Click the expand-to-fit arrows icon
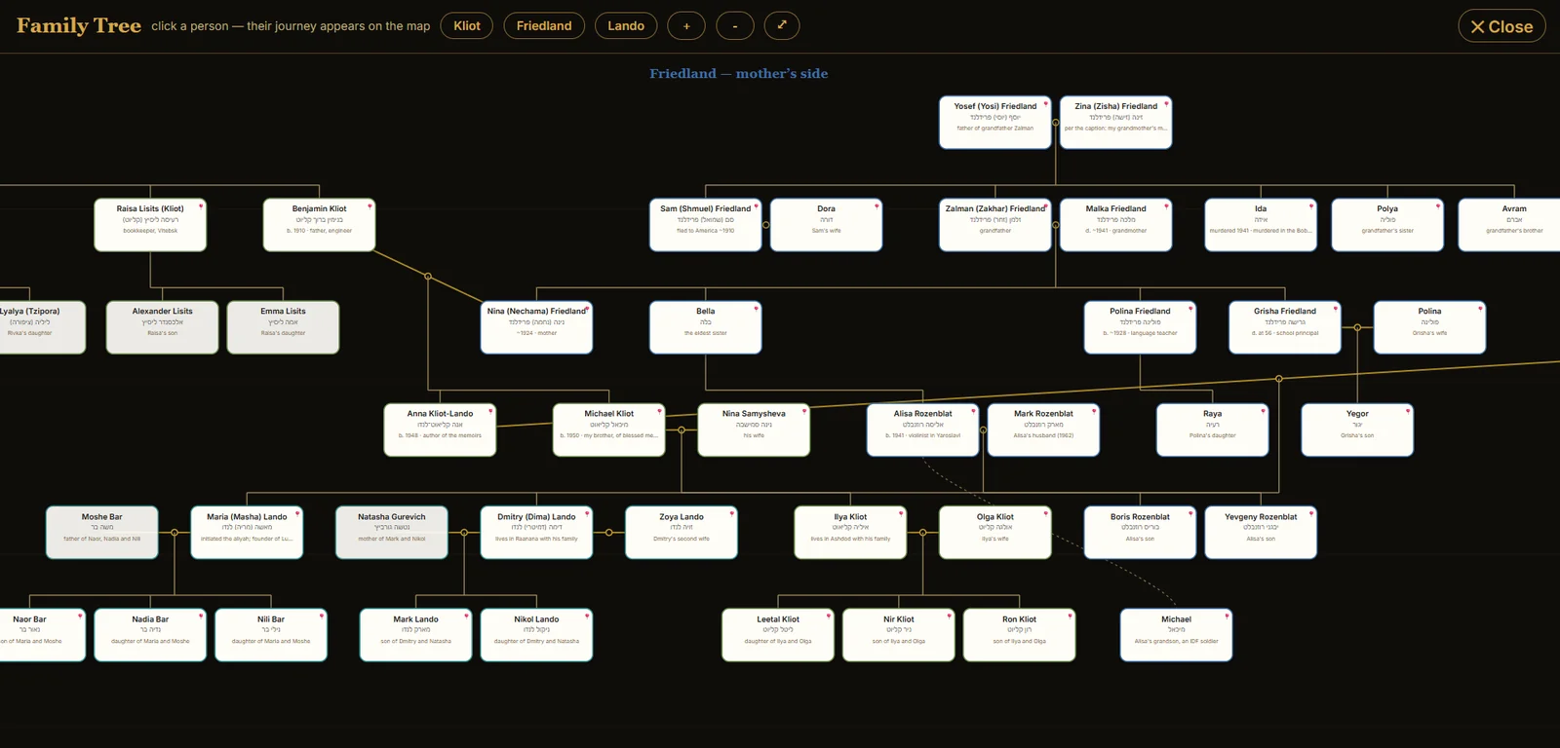The image size is (1560, 748). [x=782, y=25]
